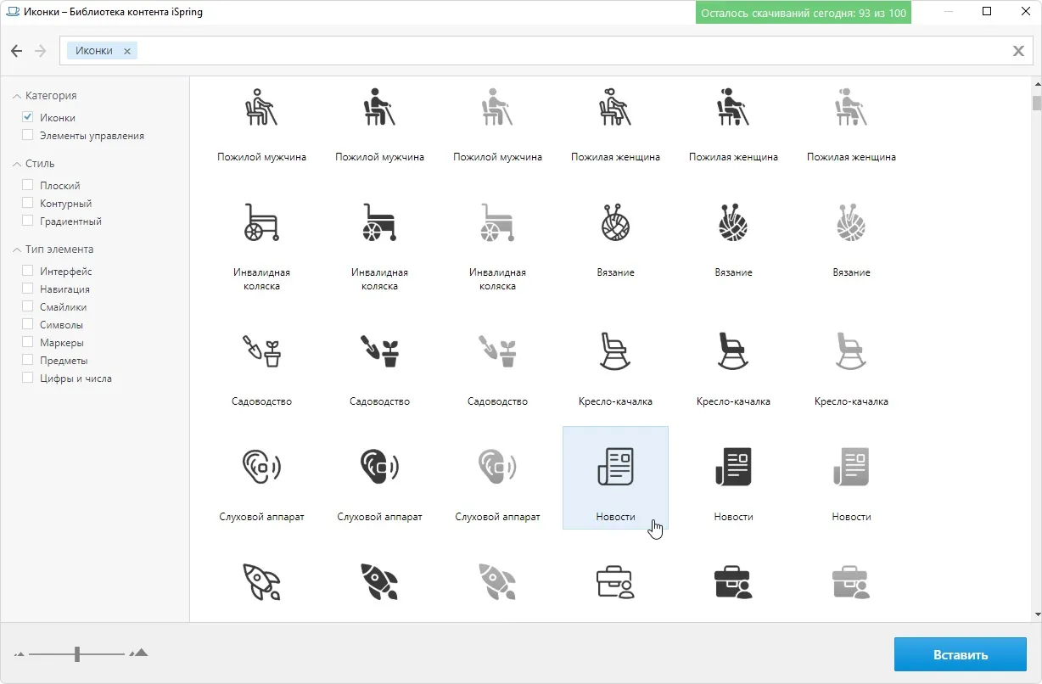The image size is (1042, 684).
Task: Select the outline Пожилой мужчина icon
Action: (261, 106)
